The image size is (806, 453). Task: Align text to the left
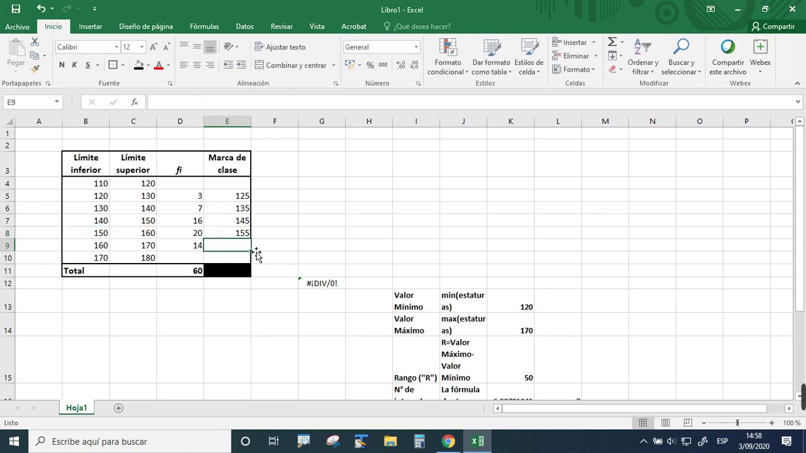(x=184, y=65)
